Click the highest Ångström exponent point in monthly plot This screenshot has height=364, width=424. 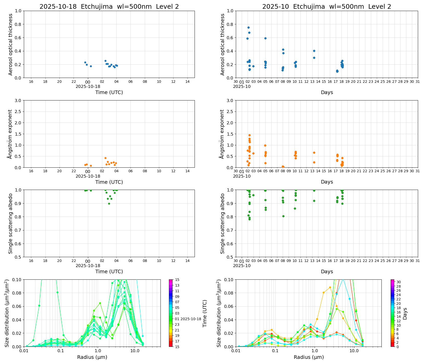pyautogui.click(x=249, y=135)
